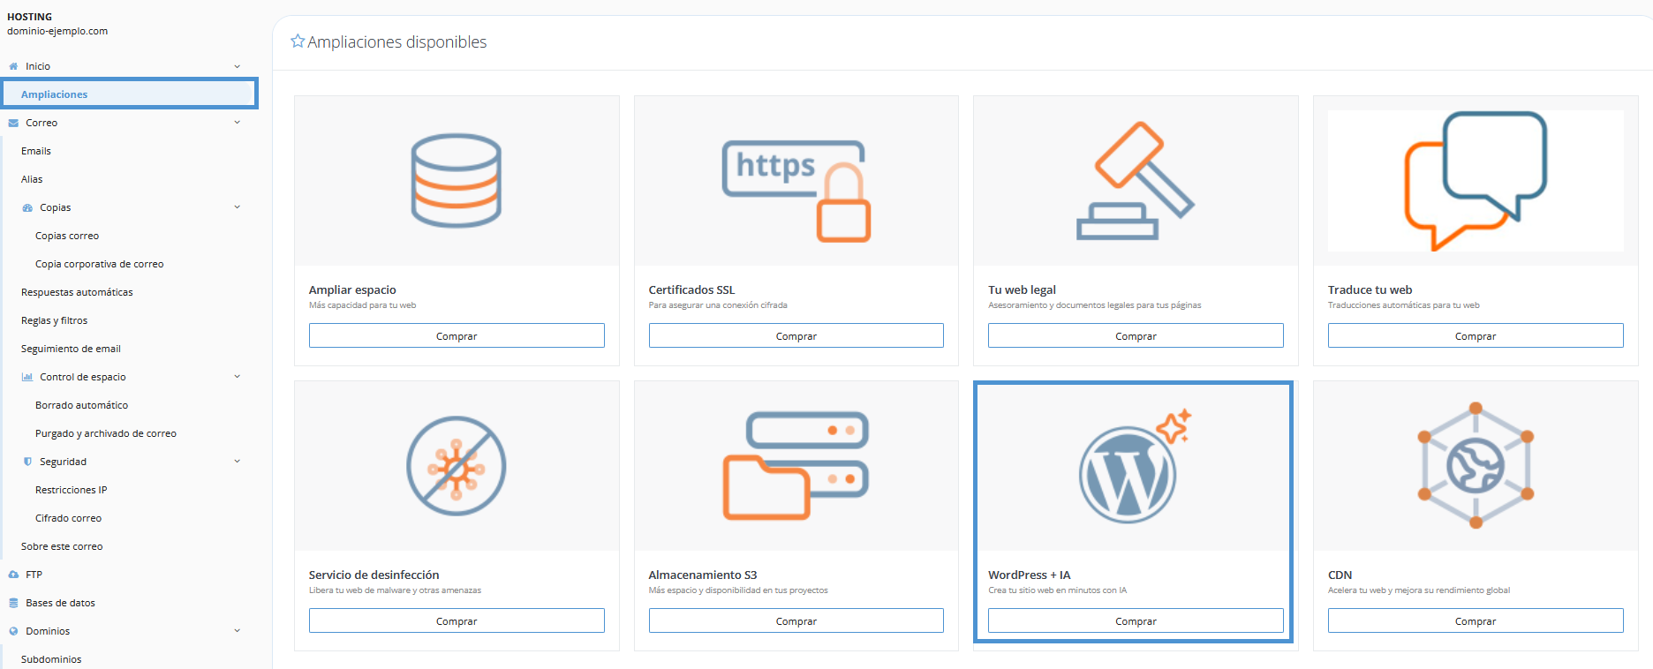Click the WordPress logo icon
This screenshot has width=1653, height=669.
(x=1128, y=474)
